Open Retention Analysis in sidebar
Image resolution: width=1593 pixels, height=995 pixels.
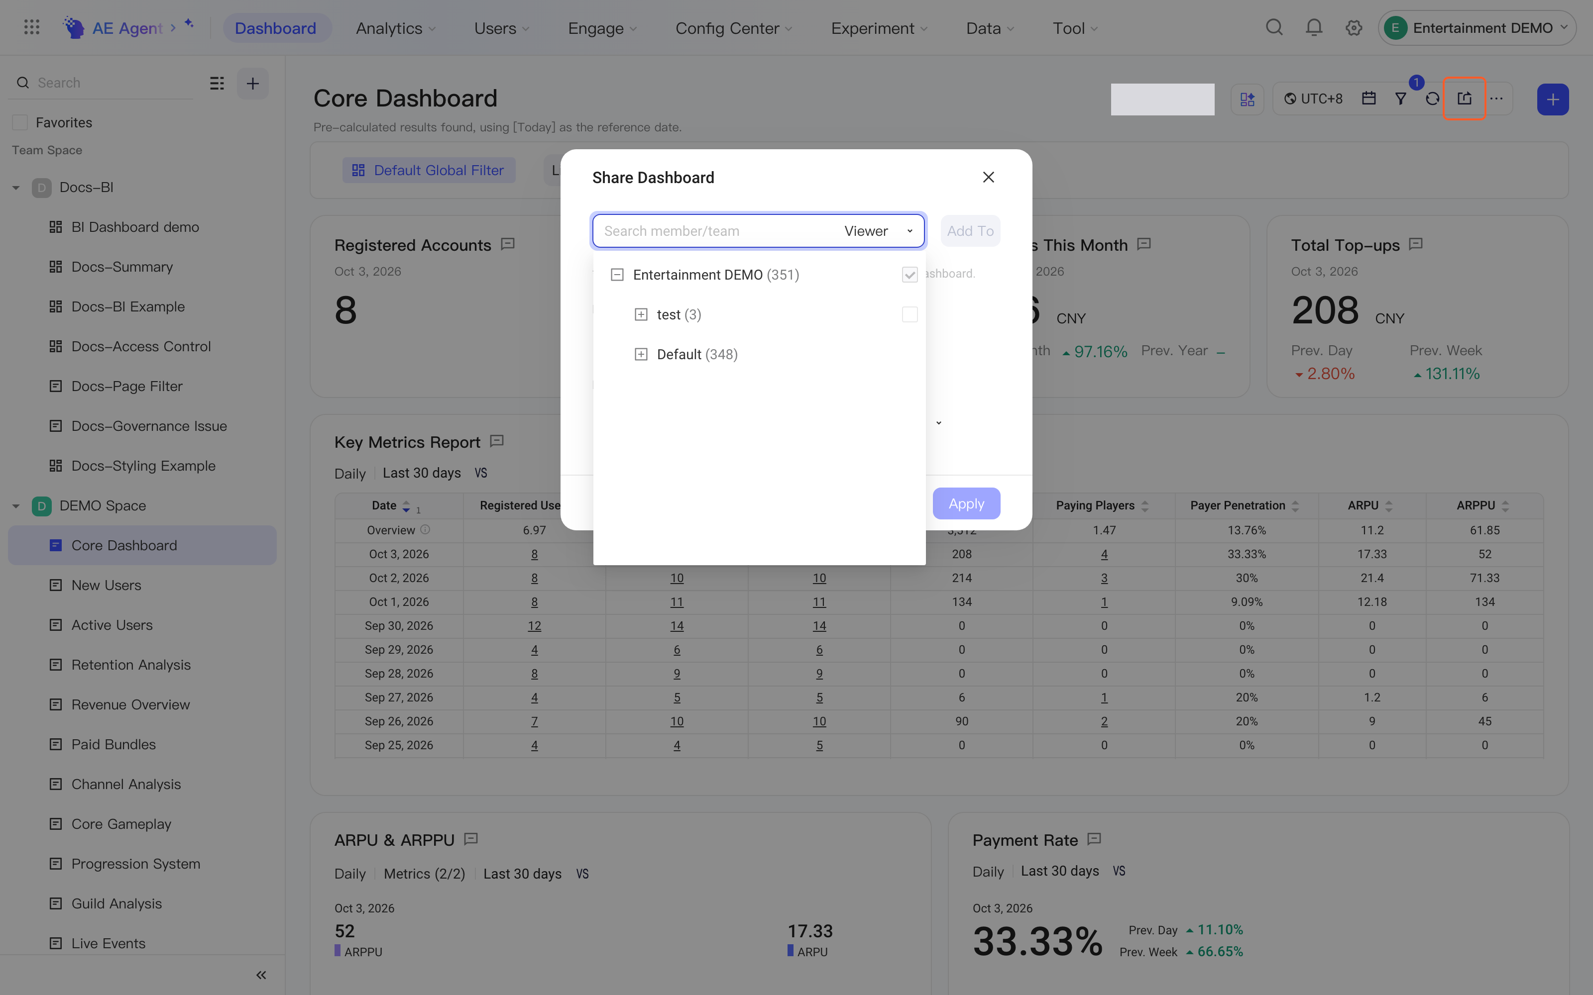131,665
